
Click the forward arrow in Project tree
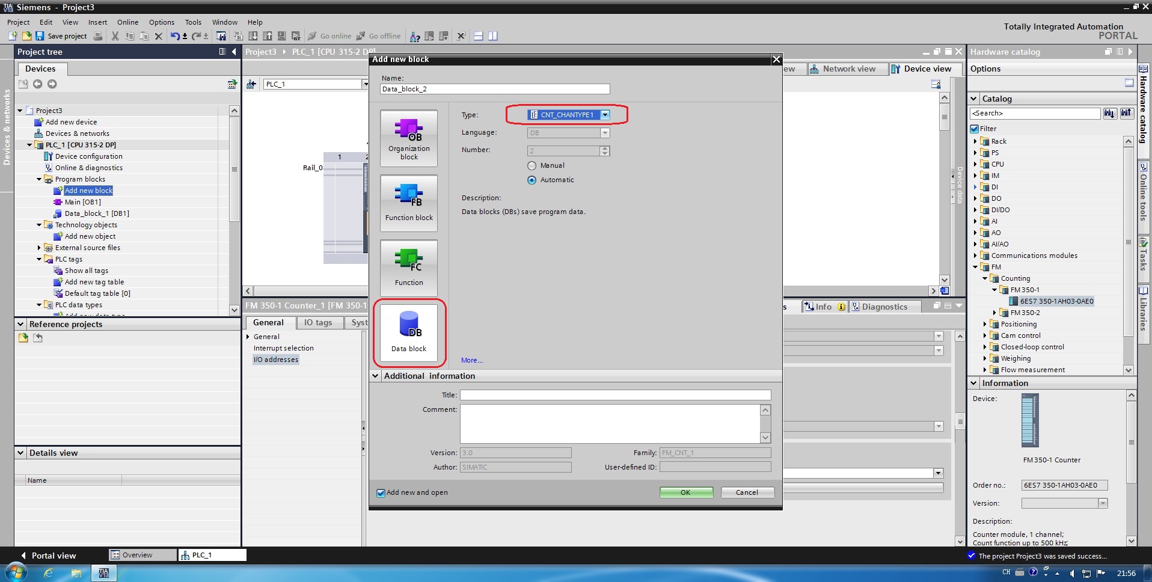[52, 84]
